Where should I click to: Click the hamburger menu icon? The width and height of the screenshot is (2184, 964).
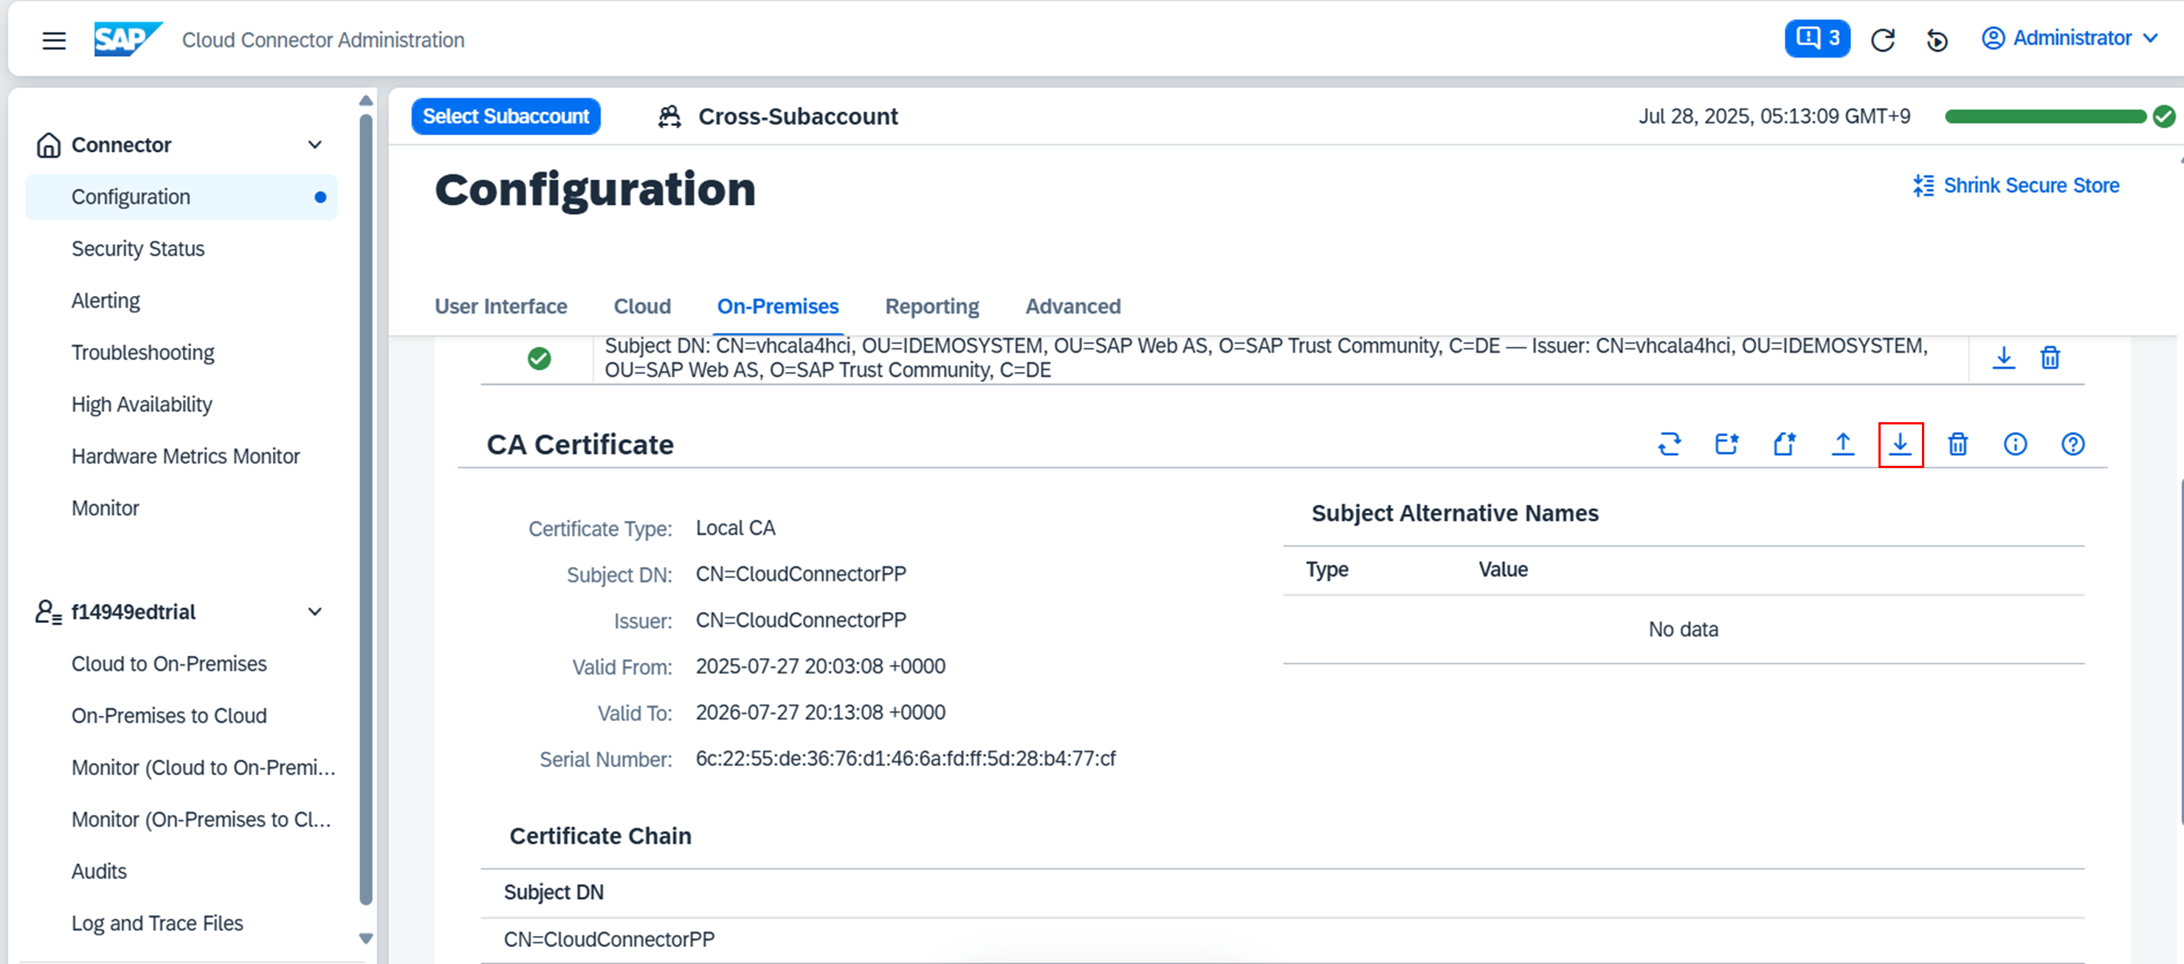pos(55,40)
